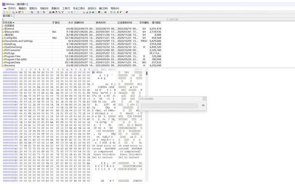Toggle sort on the 文件名称 column header
The height and width of the screenshot is (190, 295).
pyautogui.click(x=10, y=23)
